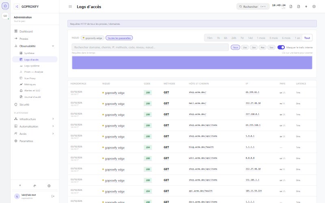Click the host wiki.acme.dev/api/items
325x203 pixels.
click(203, 158)
